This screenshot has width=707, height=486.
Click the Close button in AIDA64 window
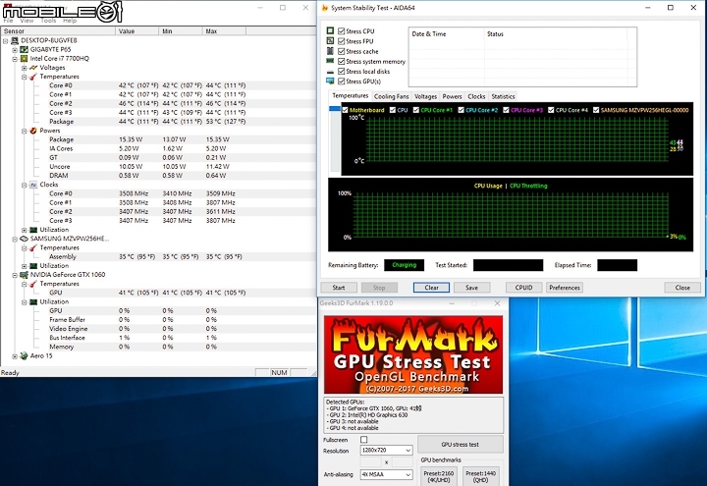tap(682, 288)
